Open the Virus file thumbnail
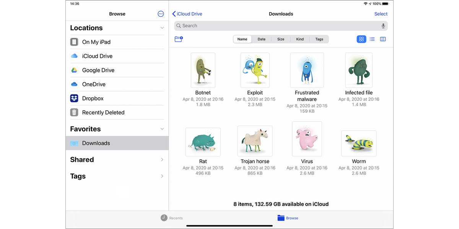The image size is (459, 229). coord(307,139)
